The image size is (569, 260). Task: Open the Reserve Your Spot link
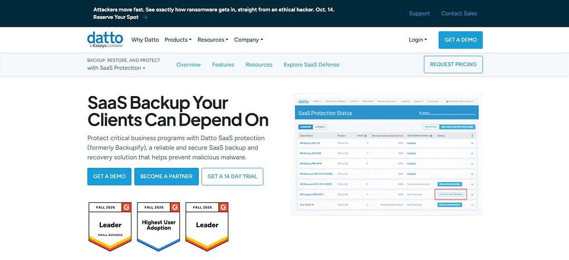(120, 17)
